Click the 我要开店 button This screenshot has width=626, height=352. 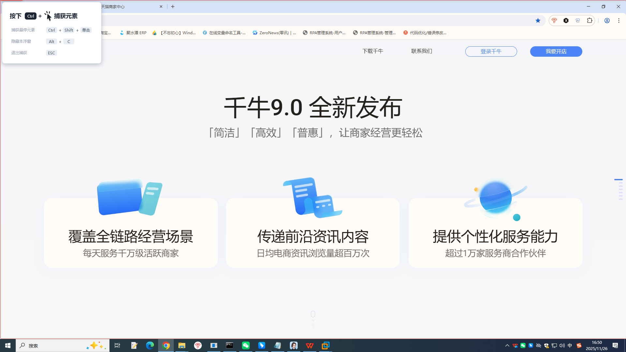coord(556,51)
